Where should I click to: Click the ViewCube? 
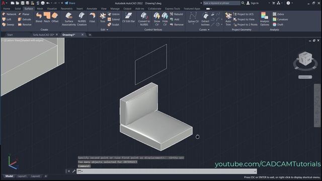305,59
